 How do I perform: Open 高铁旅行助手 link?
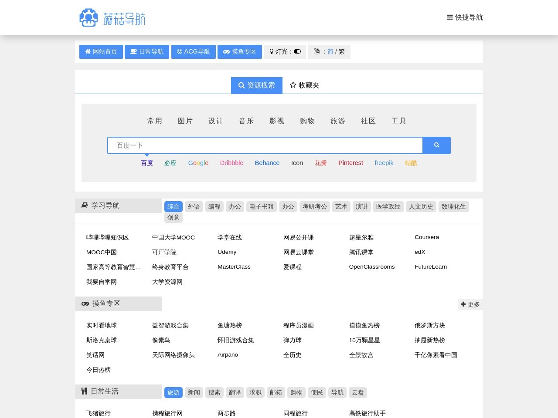point(367,413)
